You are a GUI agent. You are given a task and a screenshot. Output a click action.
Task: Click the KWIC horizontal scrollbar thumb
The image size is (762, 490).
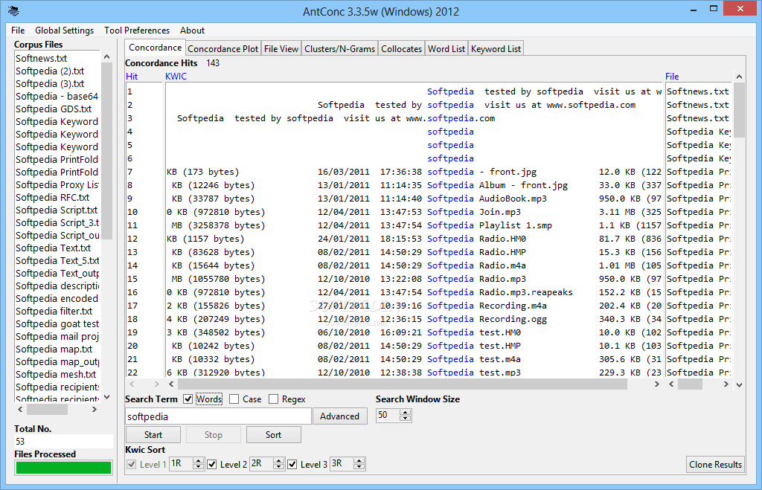[x=403, y=384]
